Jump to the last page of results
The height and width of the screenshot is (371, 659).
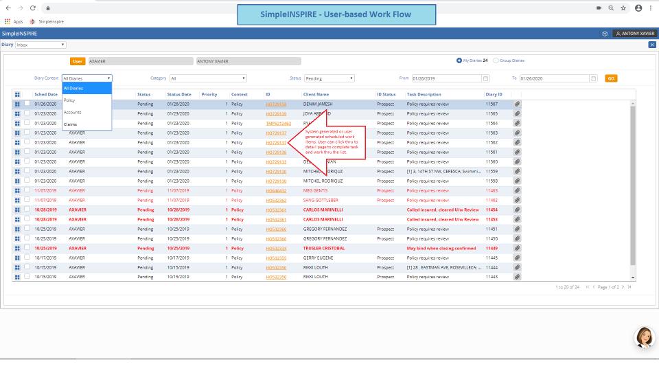(x=629, y=286)
